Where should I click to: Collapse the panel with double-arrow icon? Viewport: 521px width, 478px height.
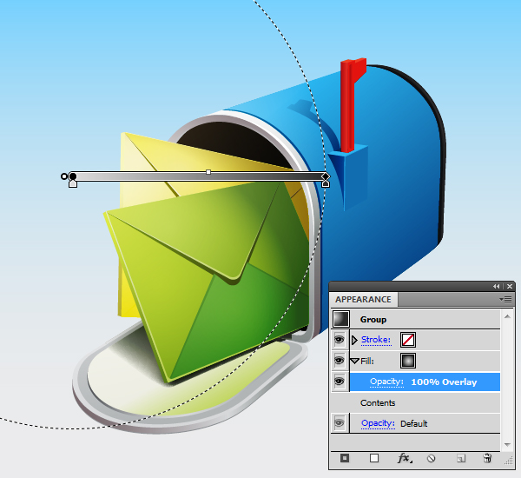coord(497,286)
